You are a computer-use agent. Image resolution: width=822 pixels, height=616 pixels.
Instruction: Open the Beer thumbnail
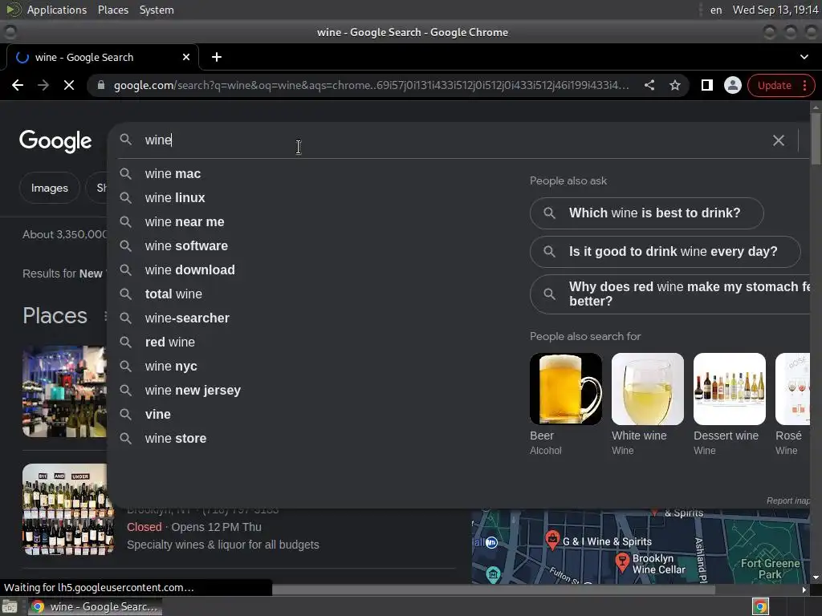click(566, 389)
